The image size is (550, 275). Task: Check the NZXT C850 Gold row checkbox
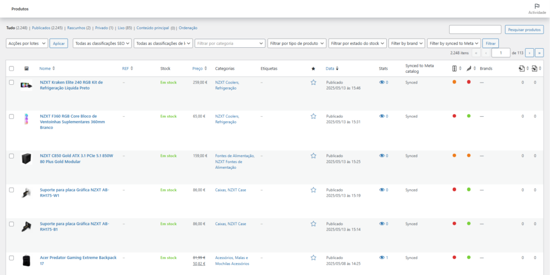(x=12, y=155)
